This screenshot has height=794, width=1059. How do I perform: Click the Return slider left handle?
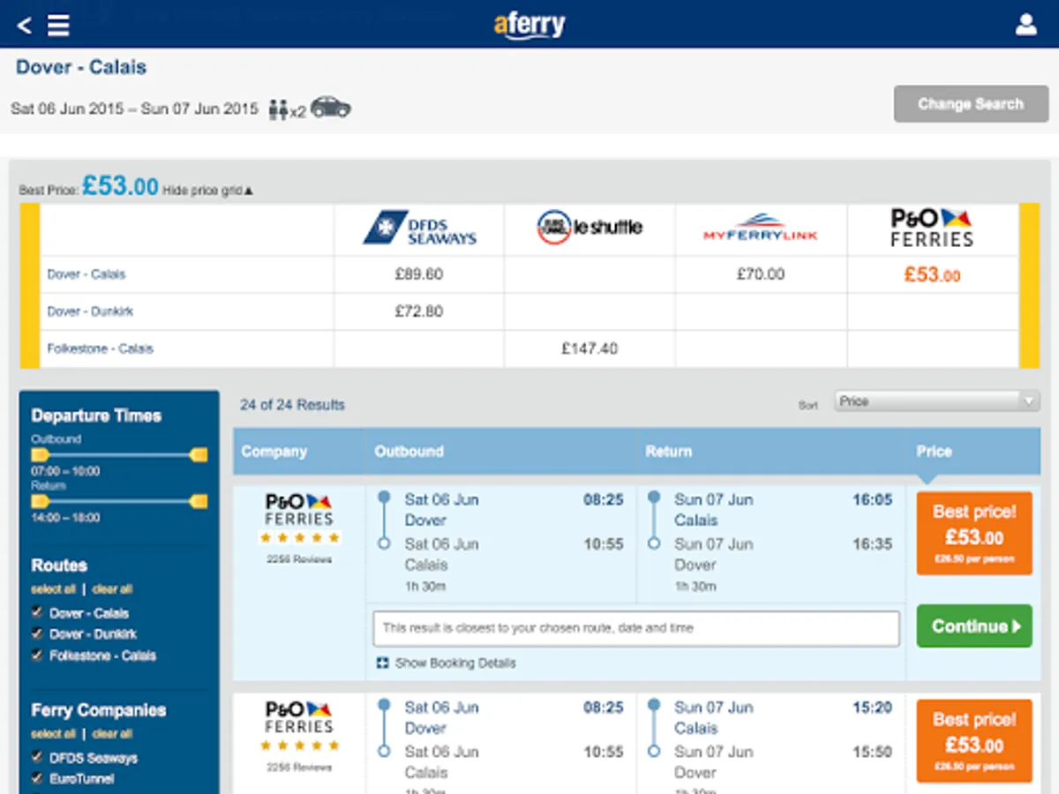click(40, 502)
